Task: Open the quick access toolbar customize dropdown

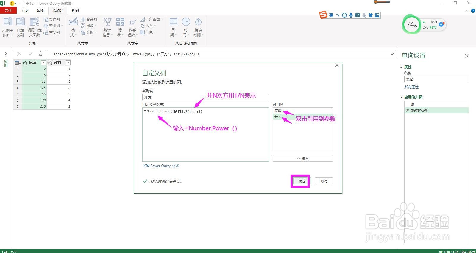Action: tap(20, 4)
